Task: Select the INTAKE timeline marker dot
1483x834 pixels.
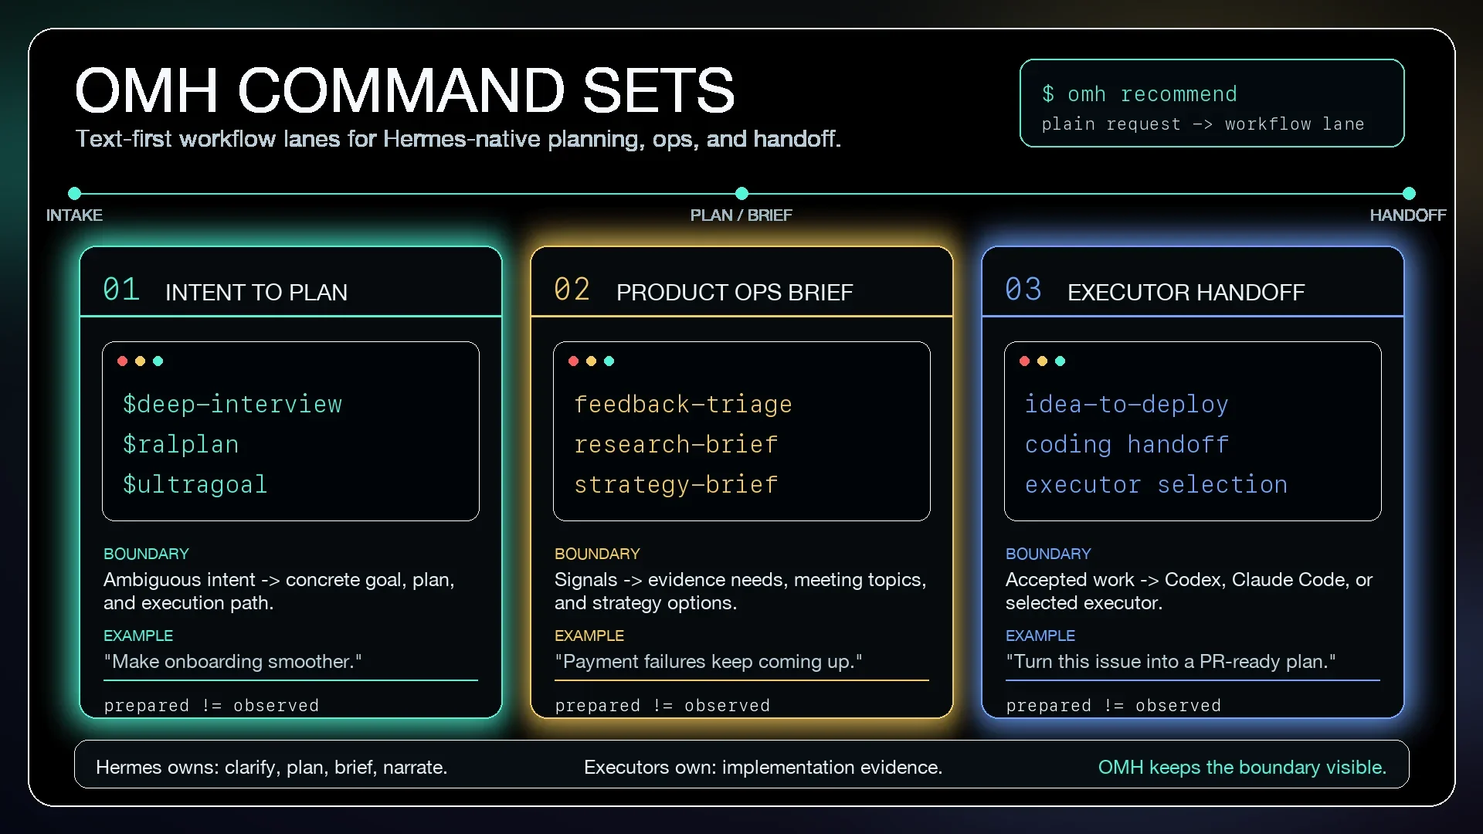Action: tap(74, 193)
